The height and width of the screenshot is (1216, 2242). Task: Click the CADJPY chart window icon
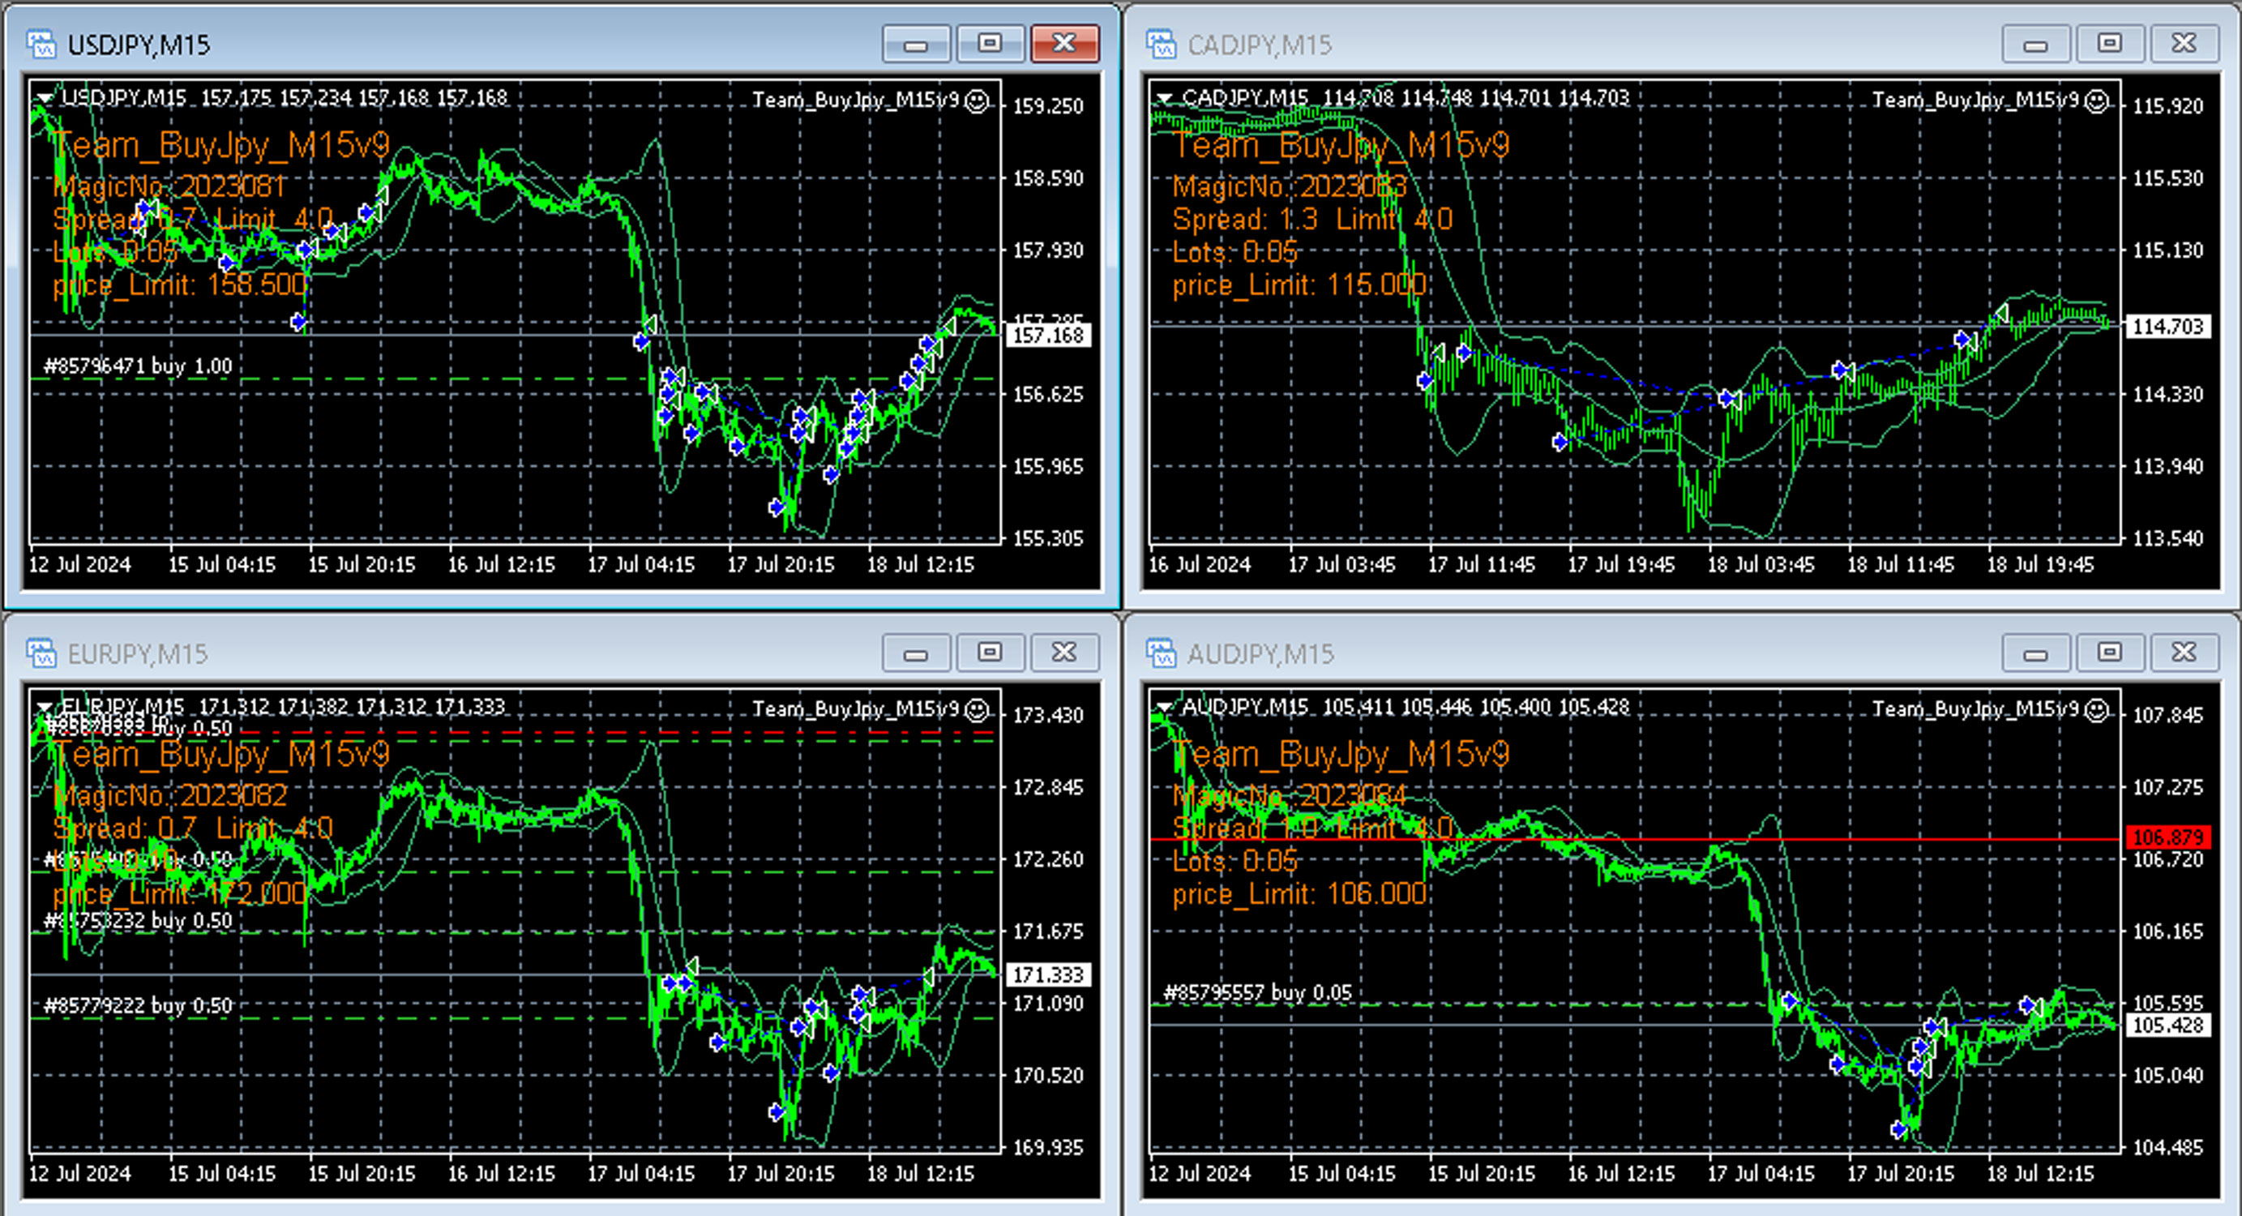click(x=1160, y=44)
